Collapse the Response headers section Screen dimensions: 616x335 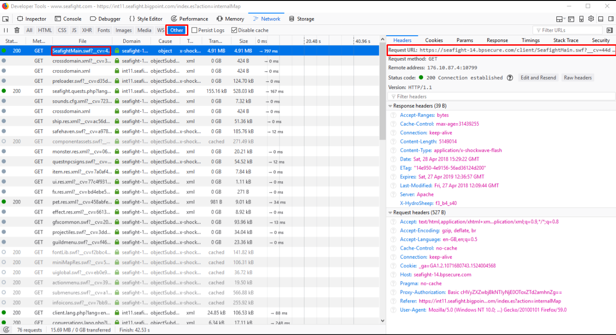391,106
